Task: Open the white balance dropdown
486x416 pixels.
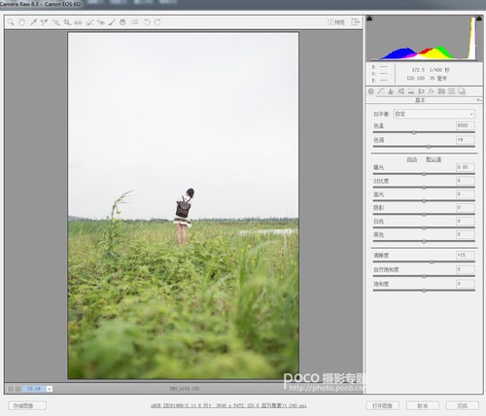Action: click(x=434, y=114)
